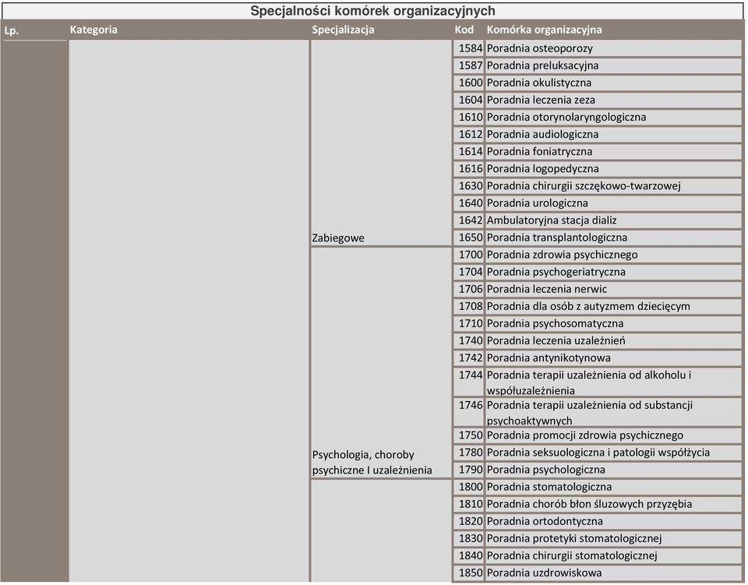The height and width of the screenshot is (585, 748).
Task: Select code cell 1780
Action: point(468,452)
